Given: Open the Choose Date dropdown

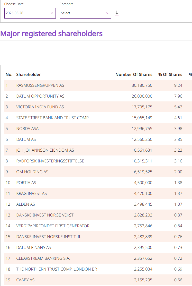Looking at the screenshot, I should click(x=30, y=13).
